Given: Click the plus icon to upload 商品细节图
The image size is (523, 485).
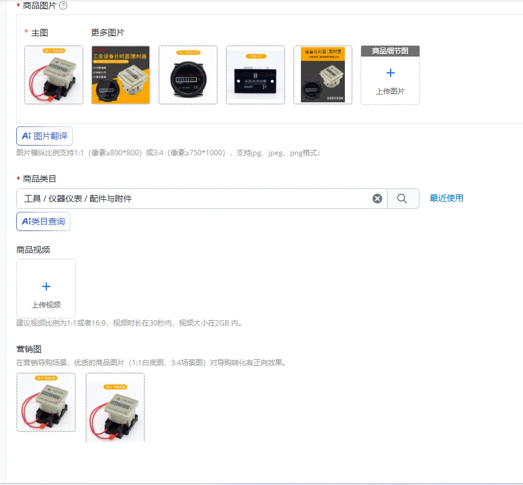Looking at the screenshot, I should pyautogui.click(x=390, y=73).
